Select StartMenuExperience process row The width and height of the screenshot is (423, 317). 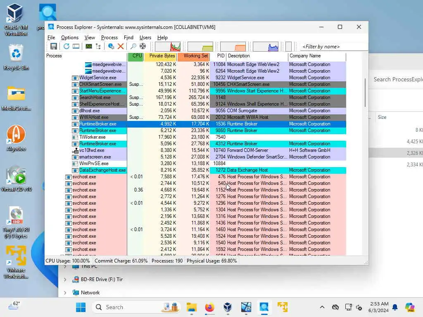(x=195, y=91)
